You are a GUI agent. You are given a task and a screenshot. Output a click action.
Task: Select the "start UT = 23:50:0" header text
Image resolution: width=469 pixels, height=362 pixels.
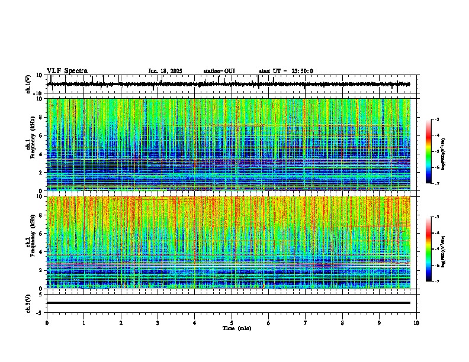pyautogui.click(x=286, y=71)
